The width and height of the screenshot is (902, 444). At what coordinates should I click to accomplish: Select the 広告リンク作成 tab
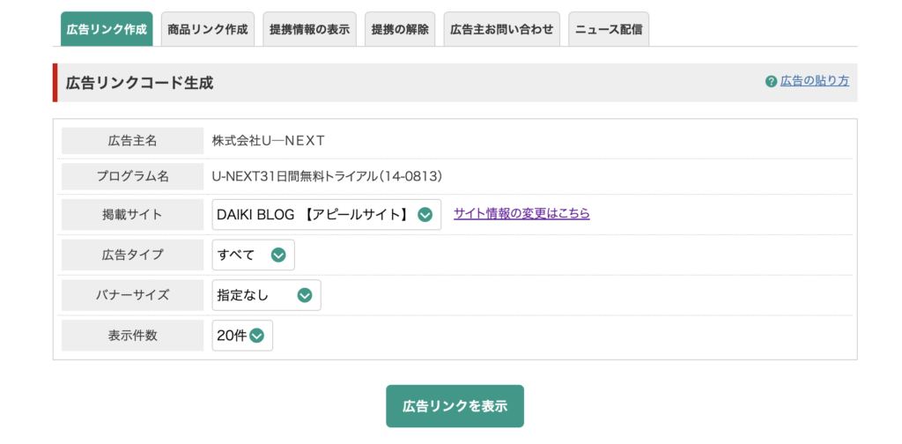tap(107, 29)
